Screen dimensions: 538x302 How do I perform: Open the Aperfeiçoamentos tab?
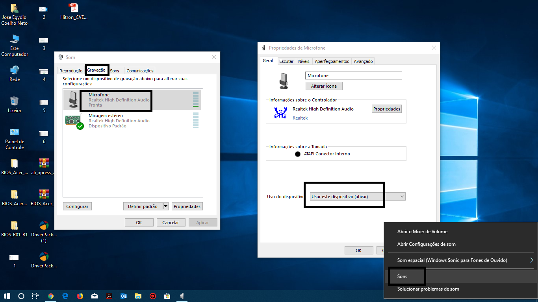pyautogui.click(x=332, y=61)
